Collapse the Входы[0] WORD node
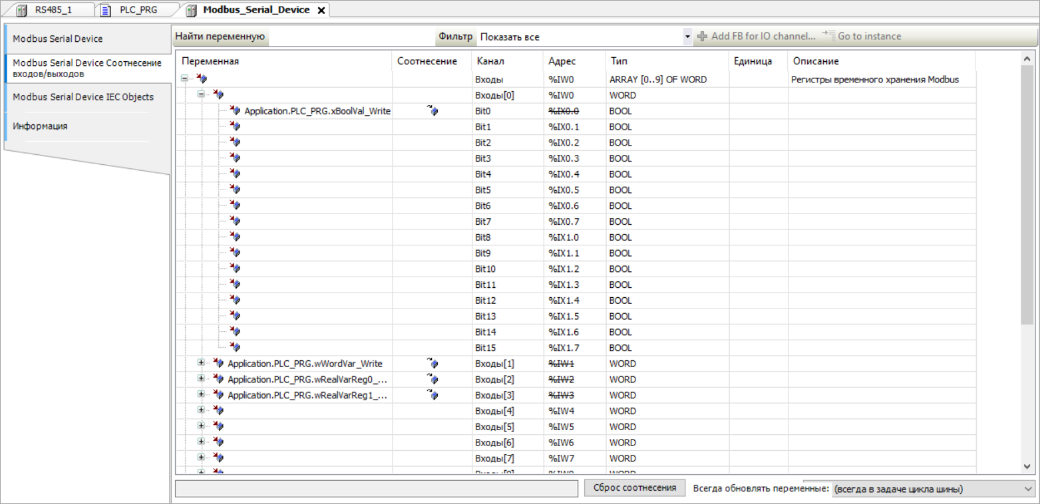Screen dimensions: 1040x504 [201, 95]
